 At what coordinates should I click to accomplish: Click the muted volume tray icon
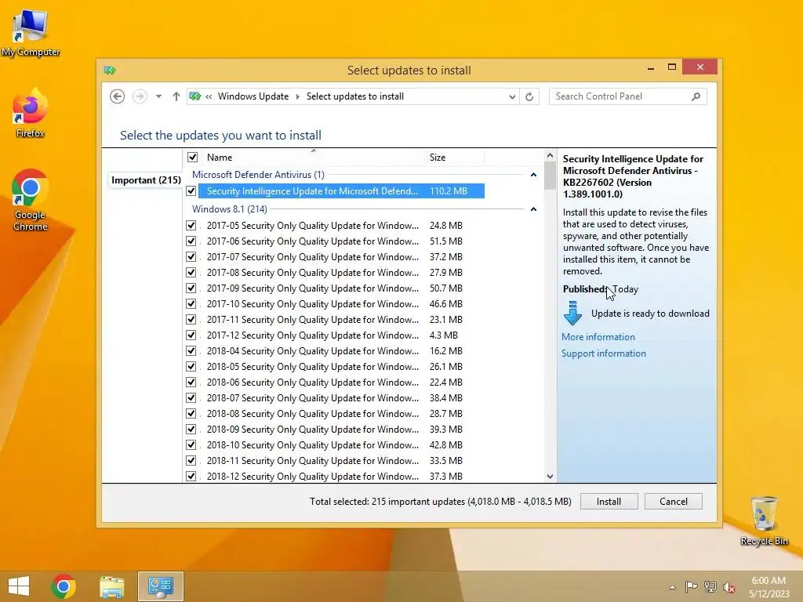coord(729,587)
